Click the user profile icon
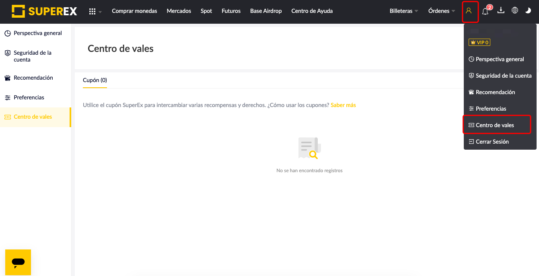This screenshot has width=539, height=276. [469, 11]
